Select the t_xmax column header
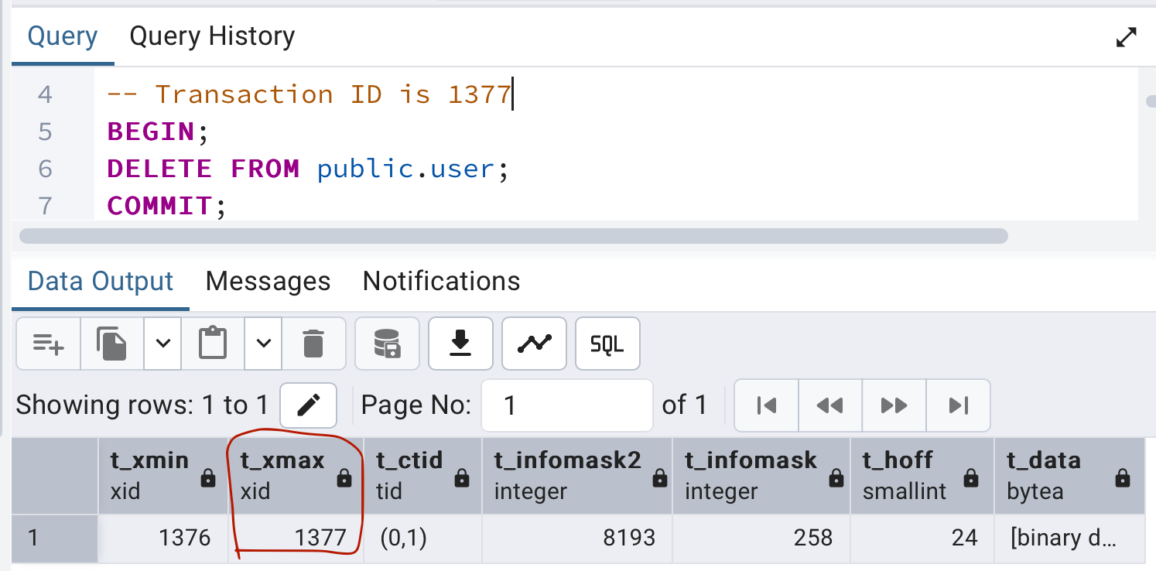The width and height of the screenshot is (1156, 571). tap(283, 475)
